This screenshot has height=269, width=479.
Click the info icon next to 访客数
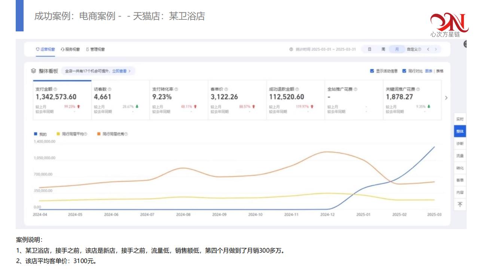tap(110, 89)
